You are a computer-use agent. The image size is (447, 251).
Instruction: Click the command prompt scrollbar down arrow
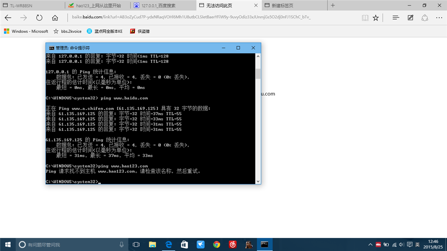[x=258, y=181]
